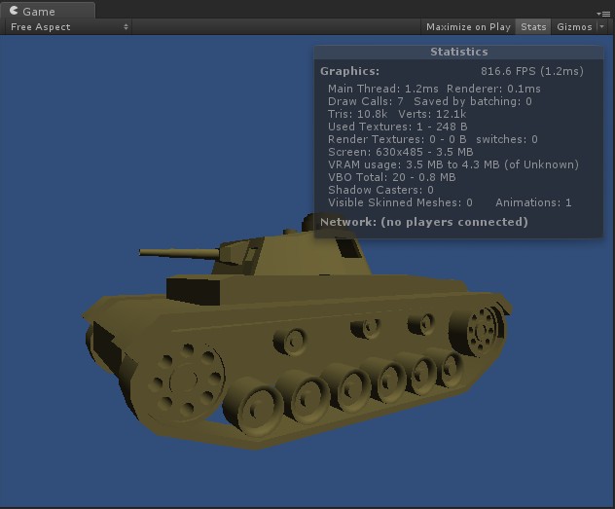Click the 'Shadow Casters: 0' line
The height and width of the screenshot is (509, 615).
pyautogui.click(x=380, y=190)
